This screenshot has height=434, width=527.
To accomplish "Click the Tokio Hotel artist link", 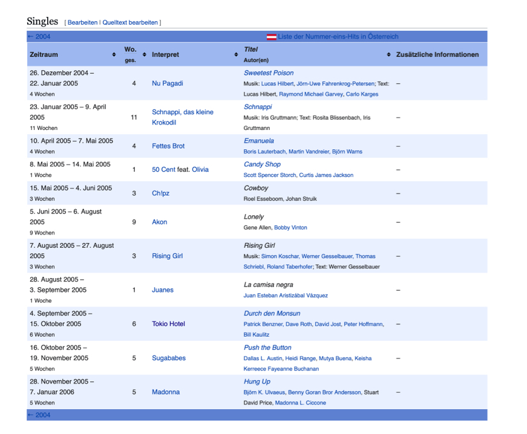I will pos(168,324).
